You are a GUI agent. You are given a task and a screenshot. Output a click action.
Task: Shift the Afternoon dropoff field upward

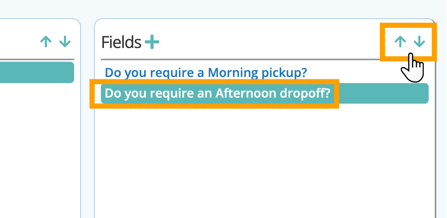[x=400, y=42]
